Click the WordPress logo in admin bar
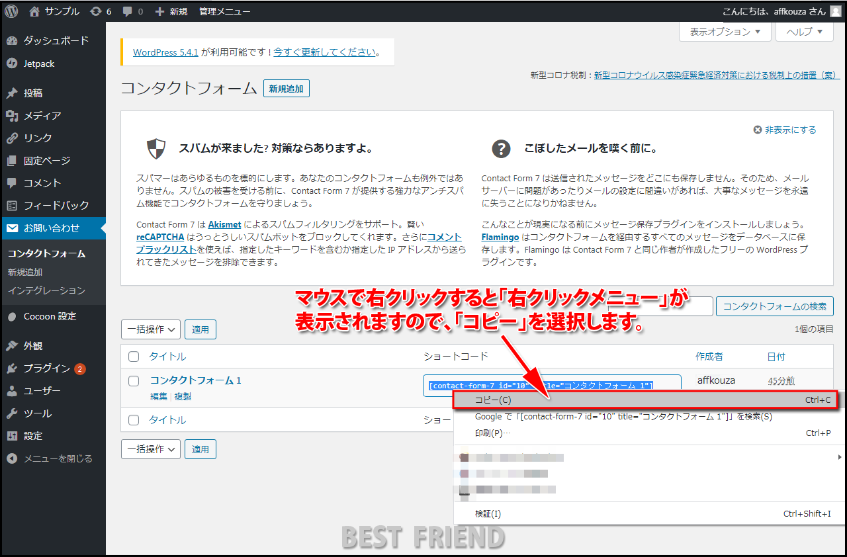The height and width of the screenshot is (557, 847). point(11,11)
